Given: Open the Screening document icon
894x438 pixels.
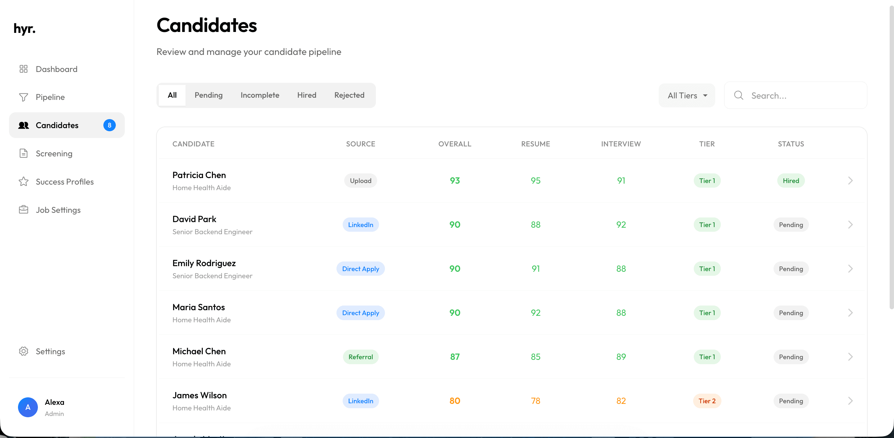Looking at the screenshot, I should tap(24, 153).
